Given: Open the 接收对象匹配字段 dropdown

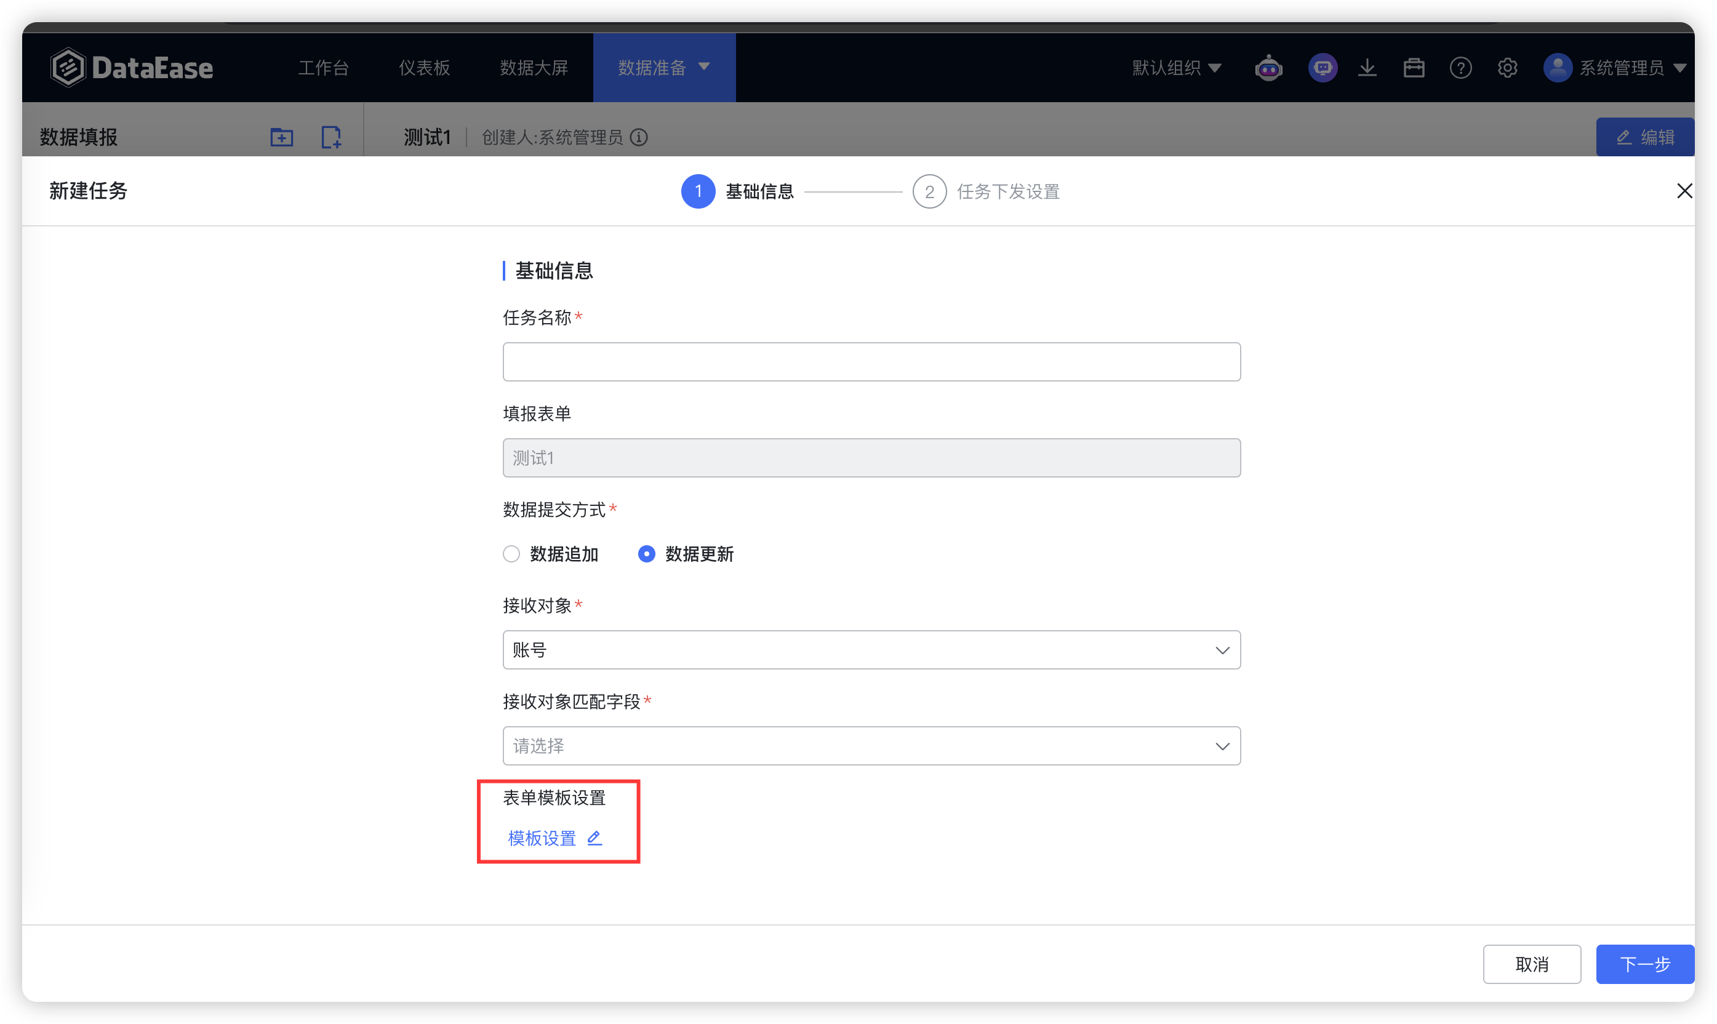Looking at the screenshot, I should tap(871, 745).
